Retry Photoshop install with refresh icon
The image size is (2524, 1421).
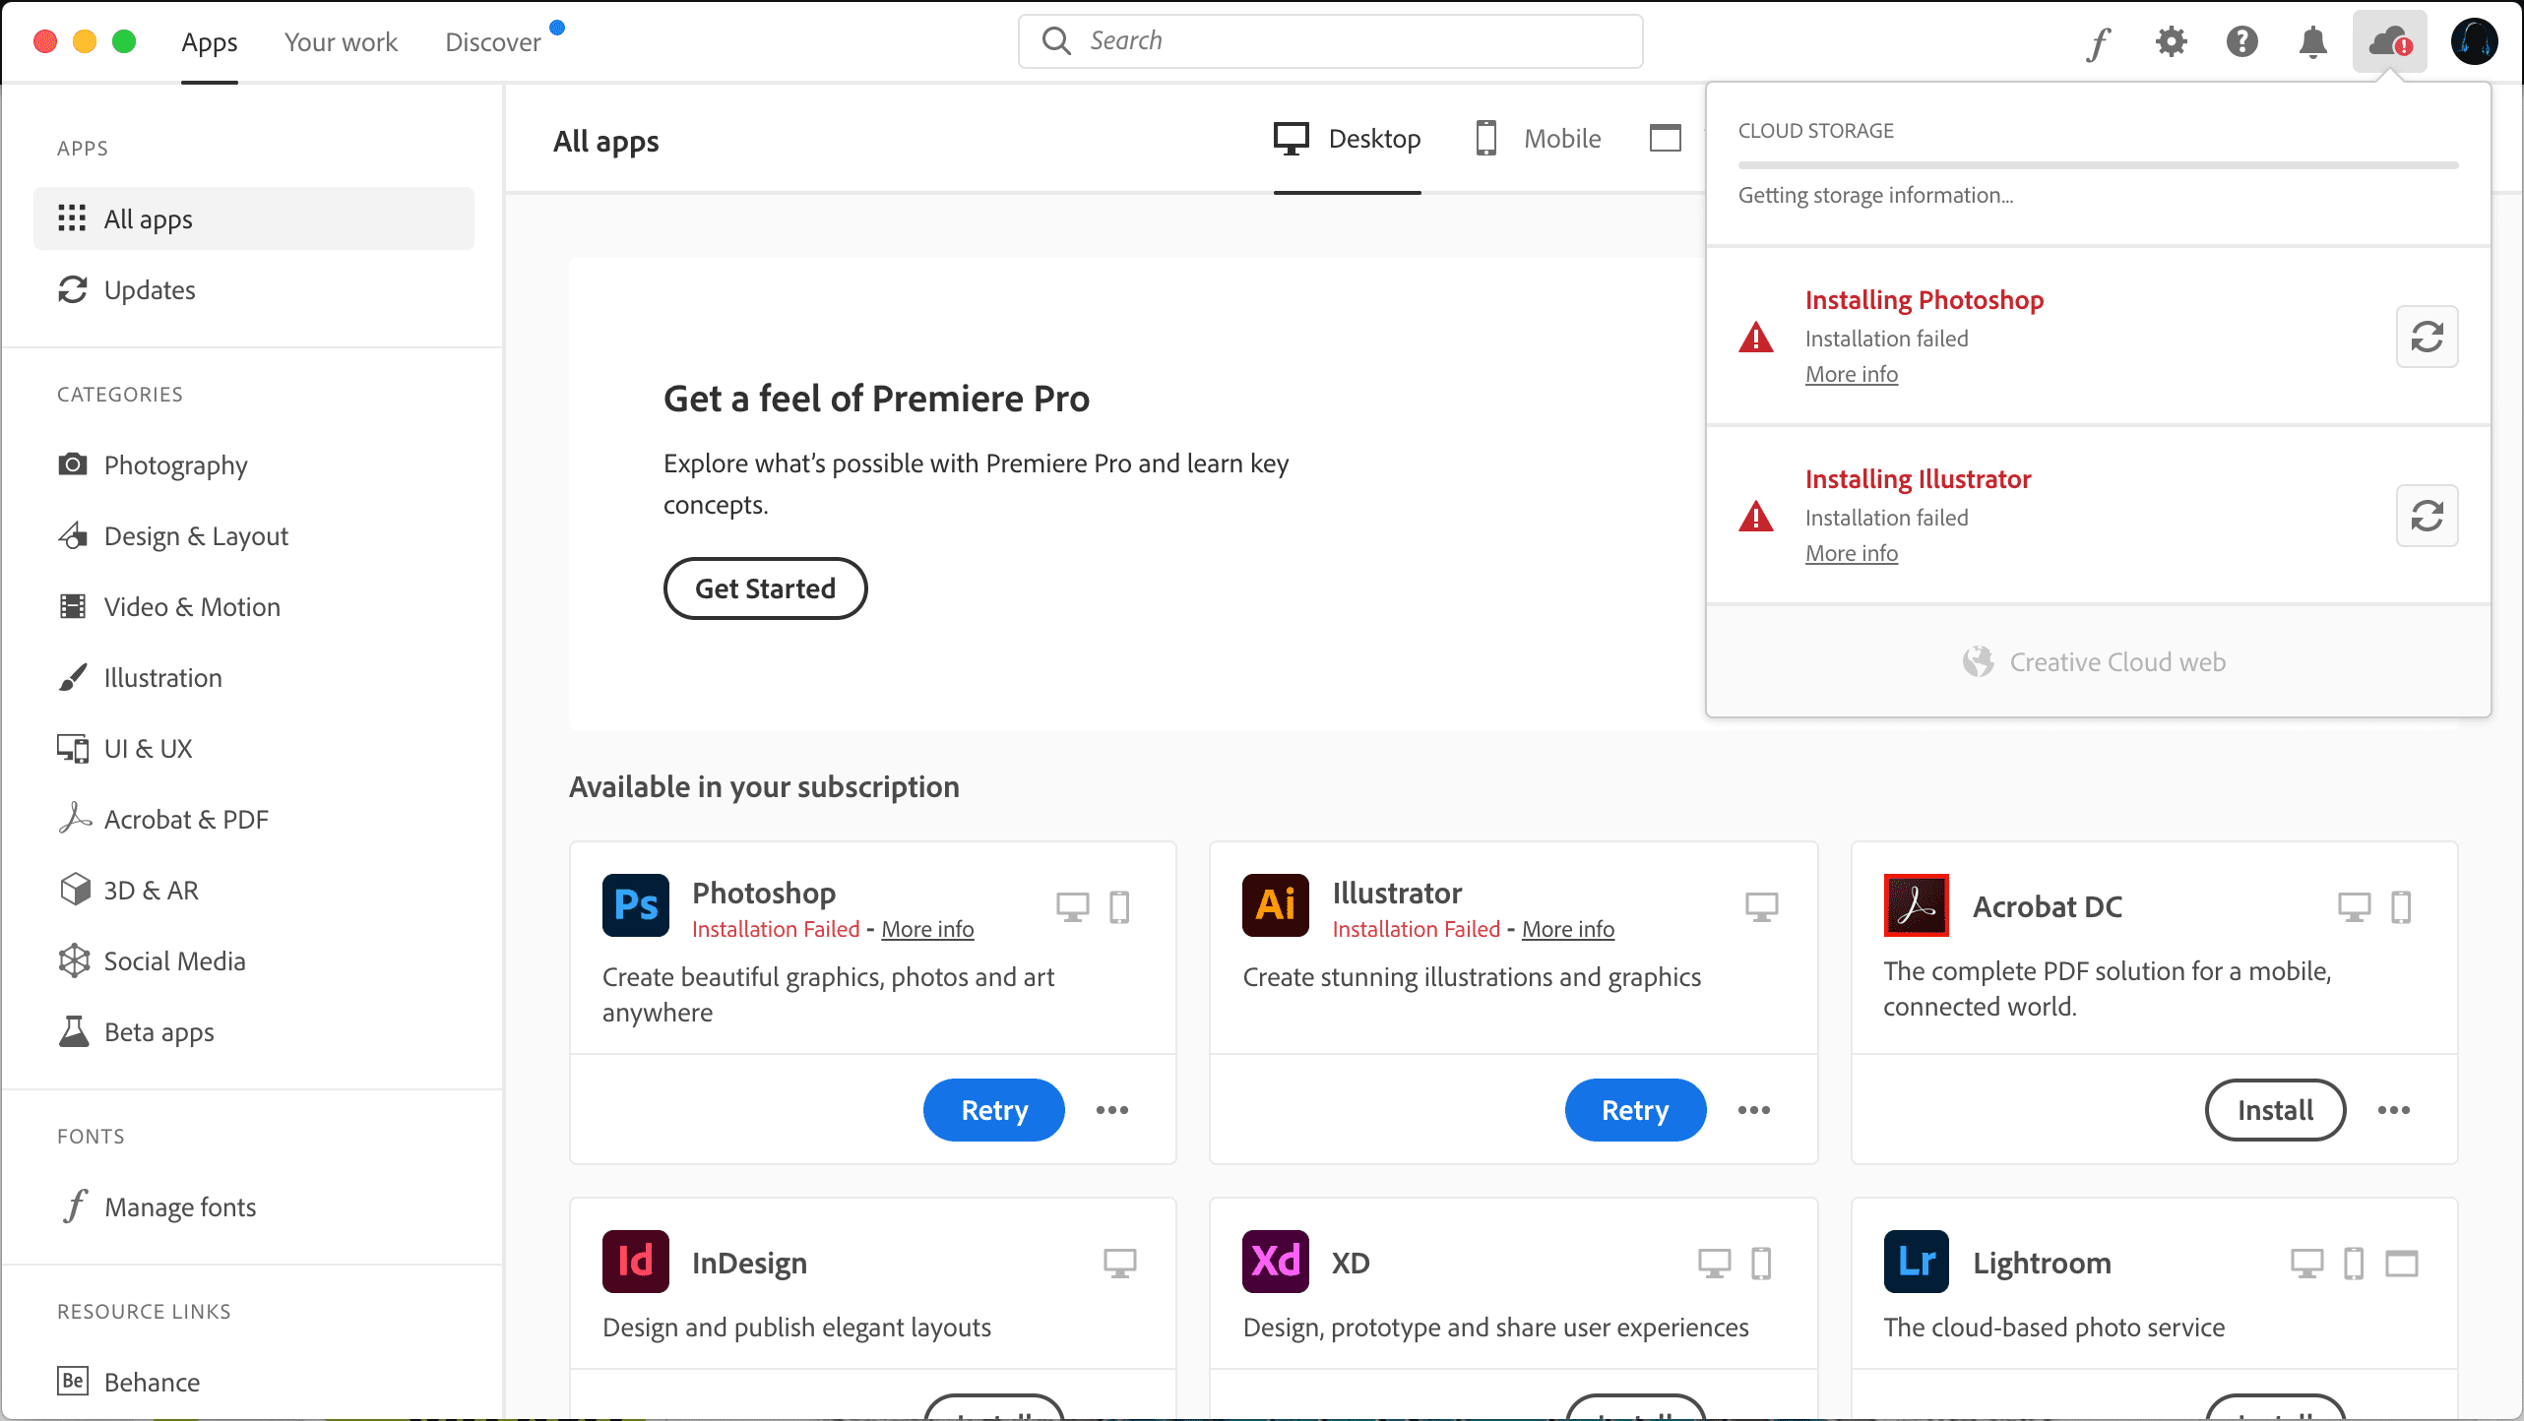tap(2427, 337)
